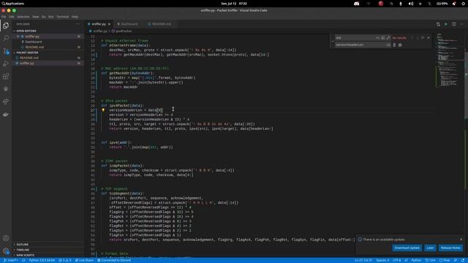468x263 pixels.
Task: Change indentation Spaces: 4 in status bar
Action: [382, 260]
